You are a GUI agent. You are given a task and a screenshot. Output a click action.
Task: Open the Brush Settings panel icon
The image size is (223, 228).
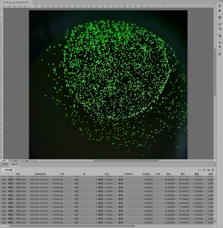(220, 29)
